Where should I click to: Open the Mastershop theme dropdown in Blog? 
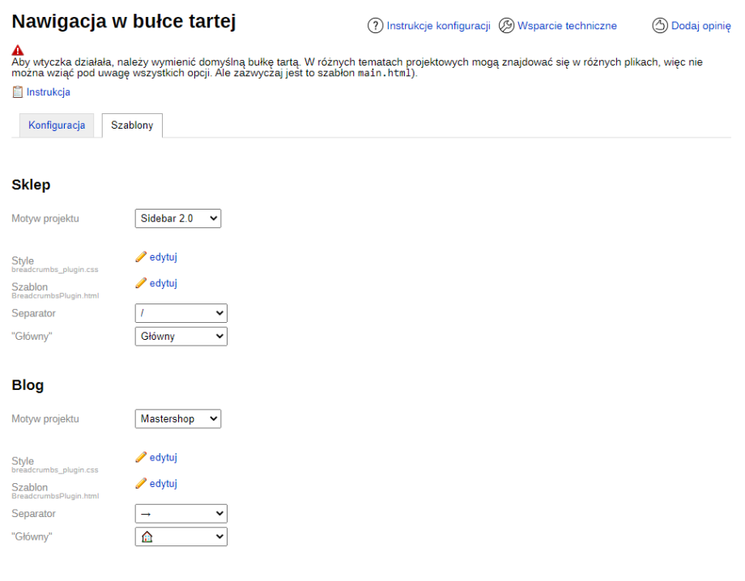coord(177,418)
